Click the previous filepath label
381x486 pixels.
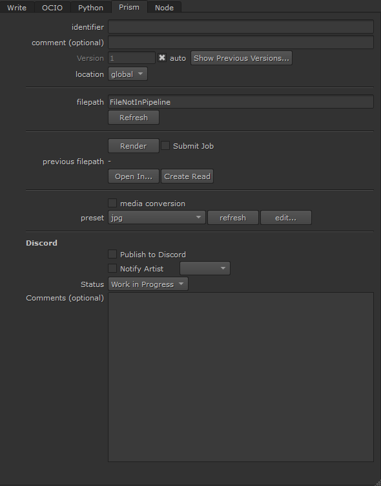point(73,162)
